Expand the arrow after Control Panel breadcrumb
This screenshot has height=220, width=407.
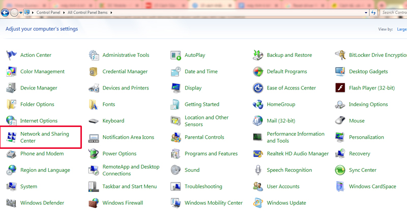(64, 12)
